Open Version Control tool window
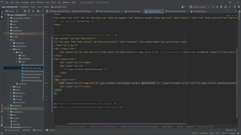Screen dimensions: 241x135 (12, 130)
